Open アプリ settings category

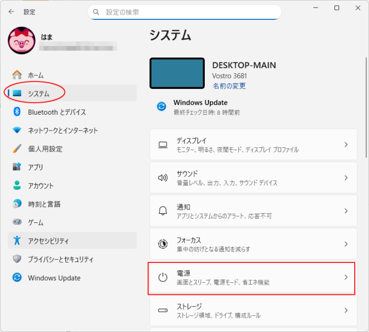click(x=72, y=167)
